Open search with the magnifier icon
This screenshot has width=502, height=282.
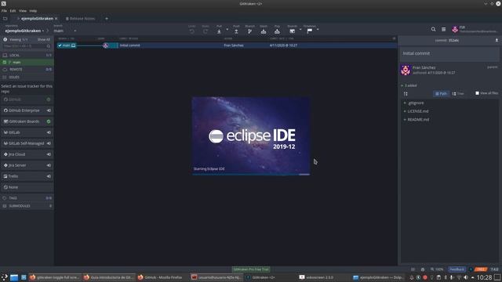tap(433, 30)
